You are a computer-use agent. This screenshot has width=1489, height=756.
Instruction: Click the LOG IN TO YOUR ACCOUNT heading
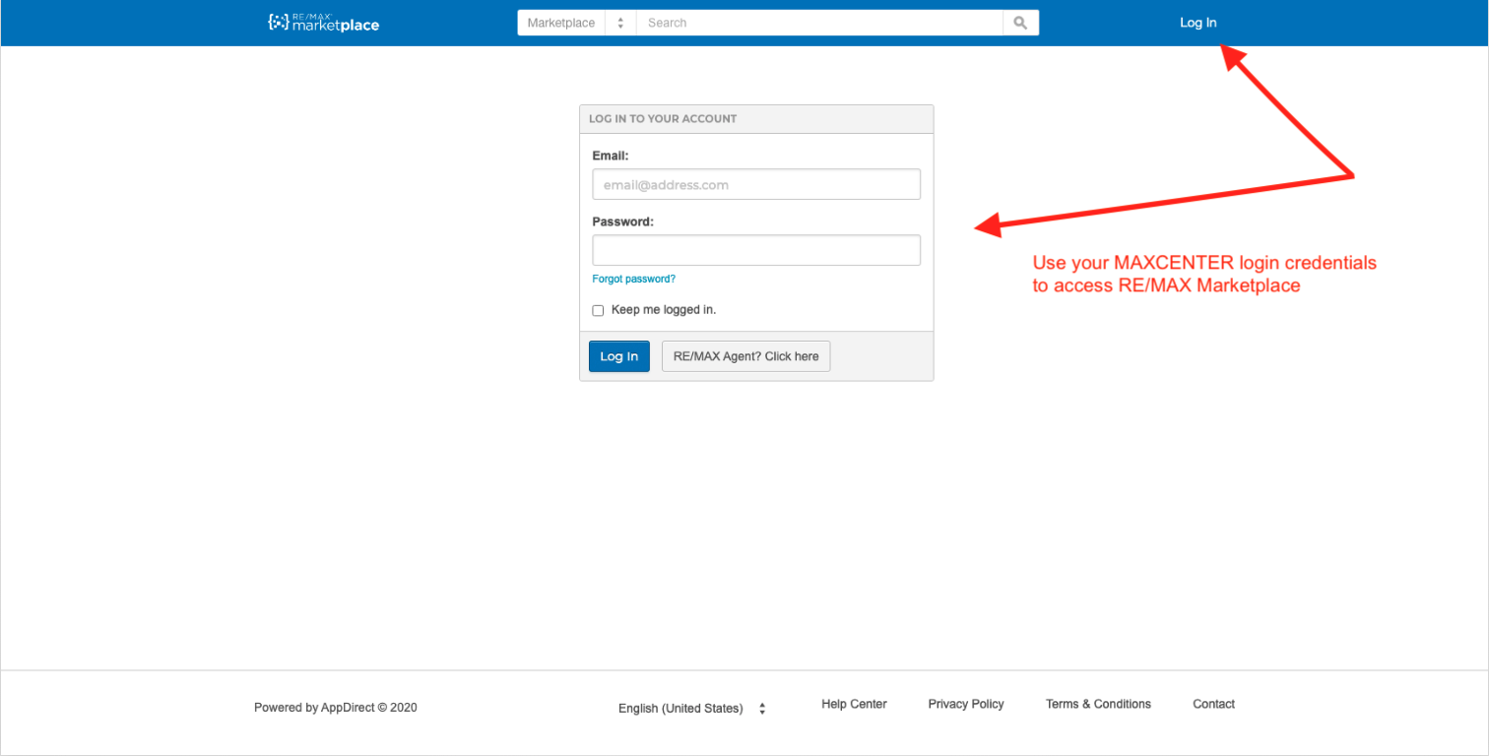(663, 118)
